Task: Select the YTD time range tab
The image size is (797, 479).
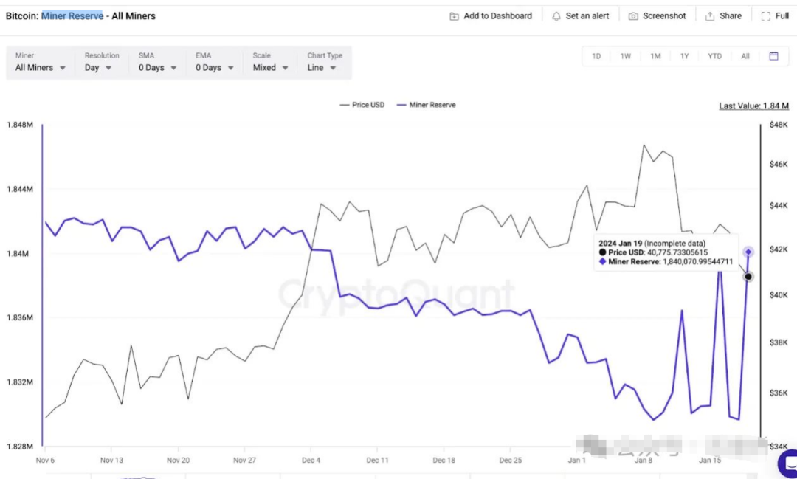Action: [714, 56]
